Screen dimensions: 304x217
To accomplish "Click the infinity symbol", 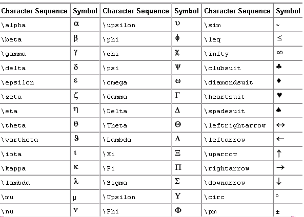I will coord(280,53).
